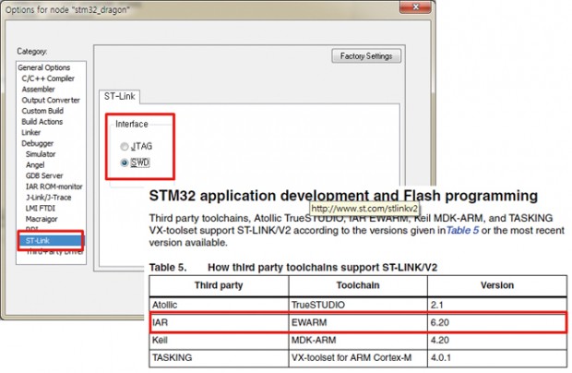Screen dimensions: 572x373
Task: Click the Atollic cell in table
Action: 219,305
